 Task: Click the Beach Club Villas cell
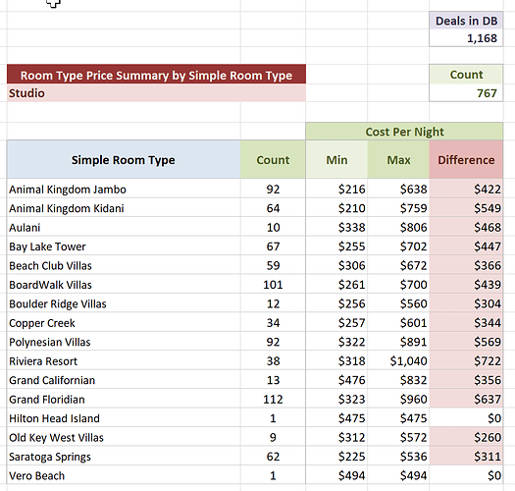point(124,265)
